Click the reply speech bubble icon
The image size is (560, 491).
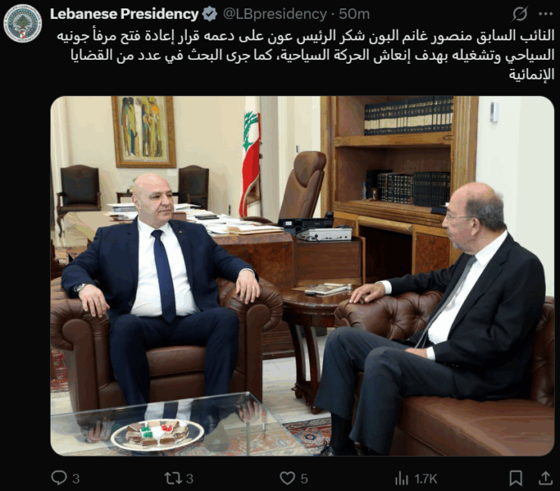(x=59, y=478)
